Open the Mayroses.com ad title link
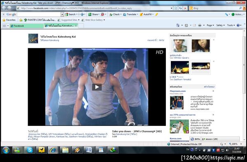This screenshot has height=162, width=247. tap(178, 91)
